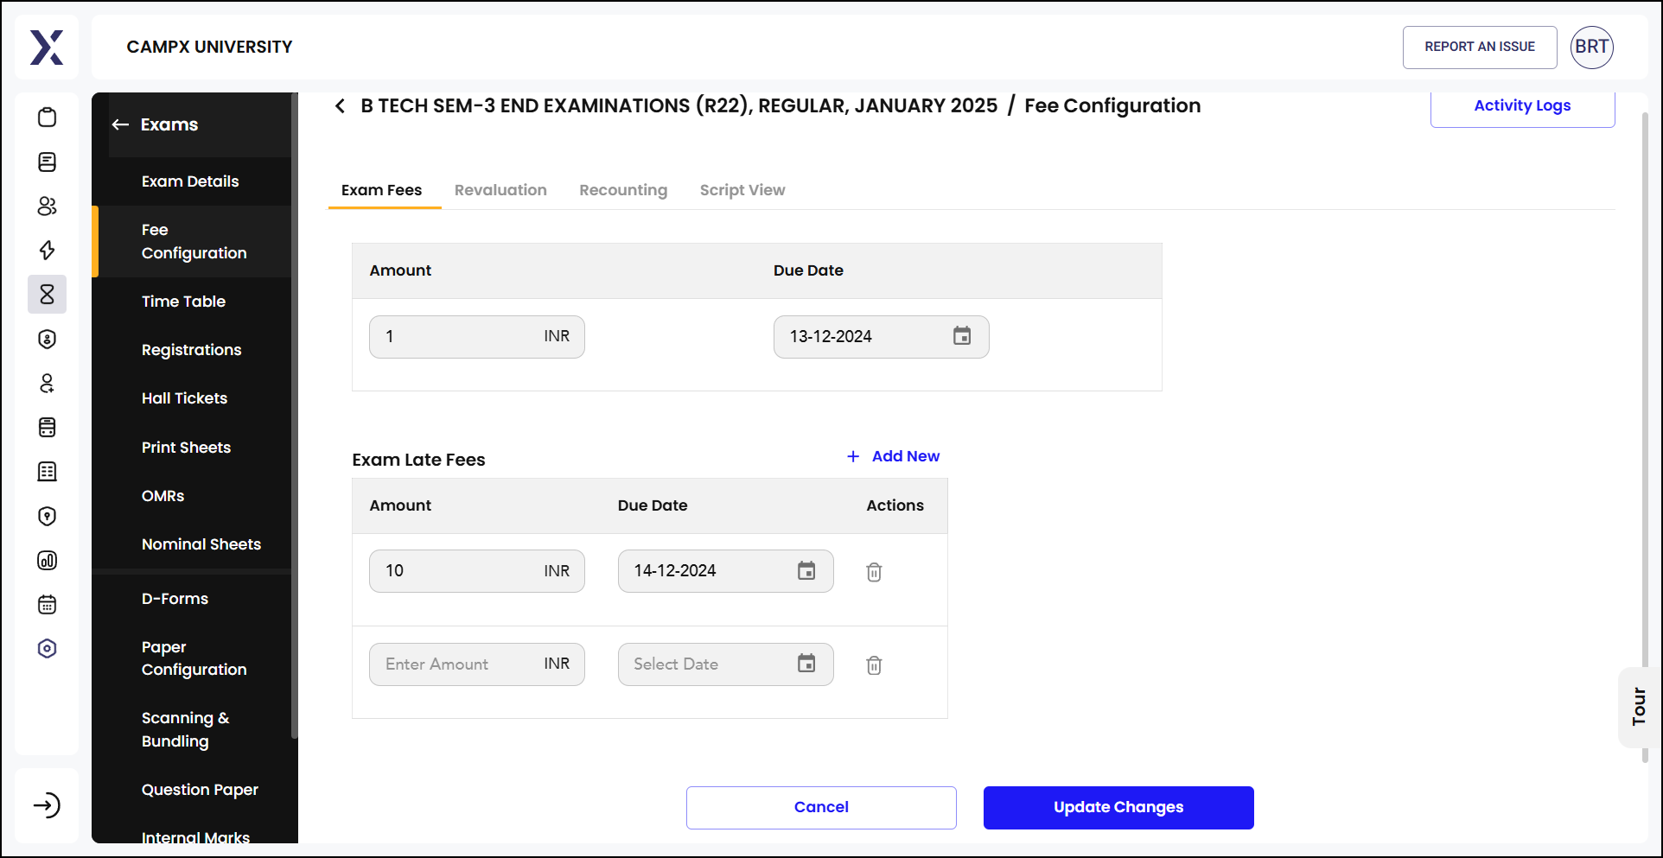Open Activity Logs

1522,107
